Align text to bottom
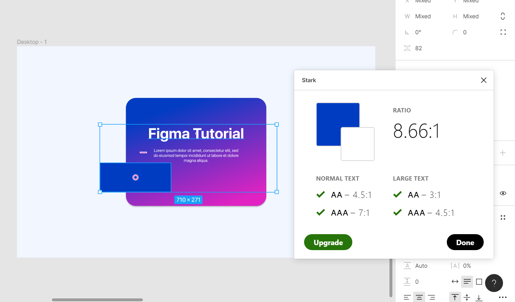Viewport: 515px width, 302px height. (x=479, y=297)
